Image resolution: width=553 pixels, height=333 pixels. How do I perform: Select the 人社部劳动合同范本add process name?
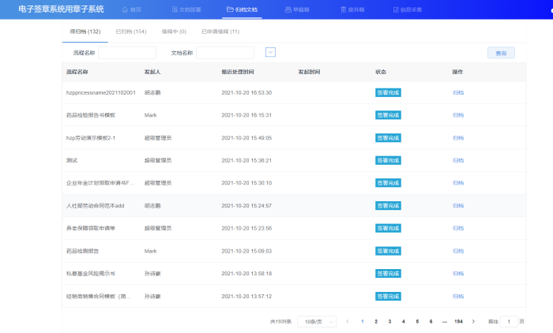point(96,206)
